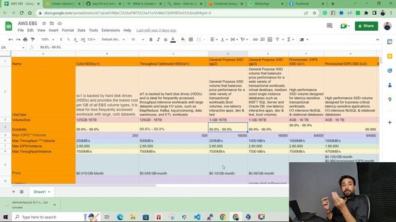
Task: Star the AWS EBS document
Action: pos(44,23)
